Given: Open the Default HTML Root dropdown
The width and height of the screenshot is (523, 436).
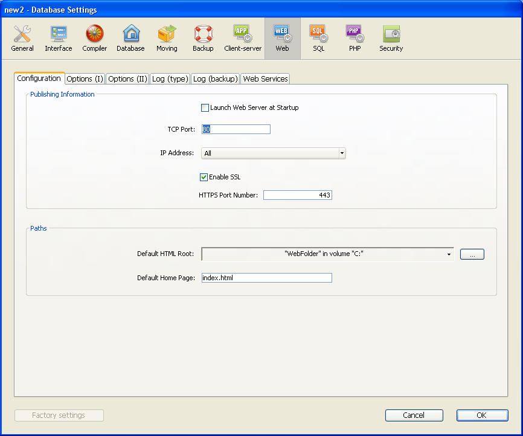Looking at the screenshot, I should 449,254.
